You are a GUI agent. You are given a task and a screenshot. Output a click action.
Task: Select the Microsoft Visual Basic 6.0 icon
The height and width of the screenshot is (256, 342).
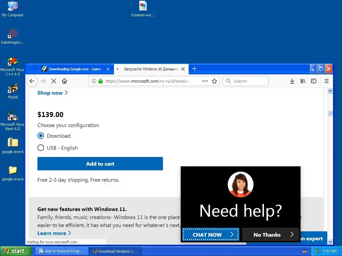12,120
